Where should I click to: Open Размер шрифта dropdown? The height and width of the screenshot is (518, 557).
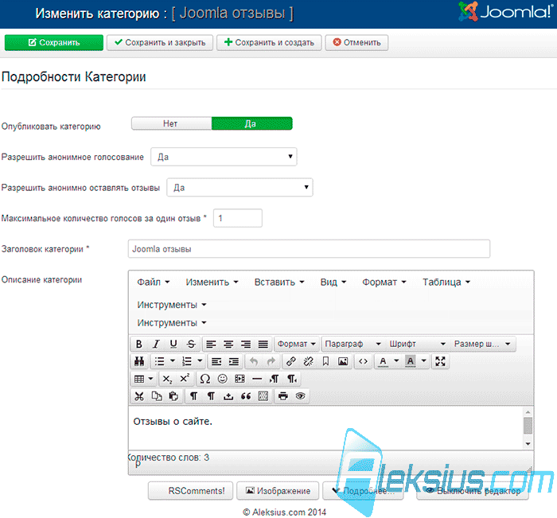pyautogui.click(x=482, y=344)
